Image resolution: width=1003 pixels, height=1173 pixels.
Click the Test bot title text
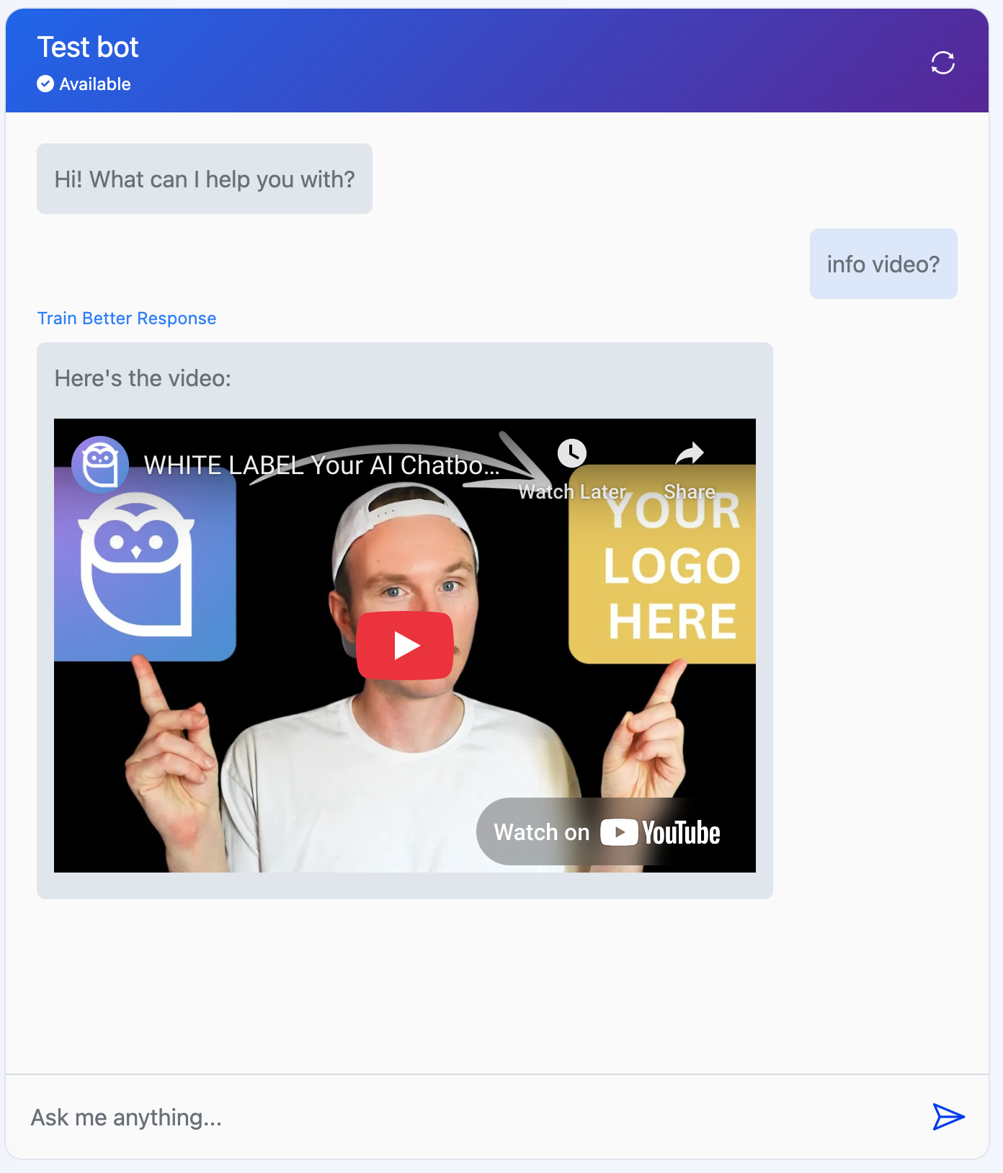tap(88, 48)
